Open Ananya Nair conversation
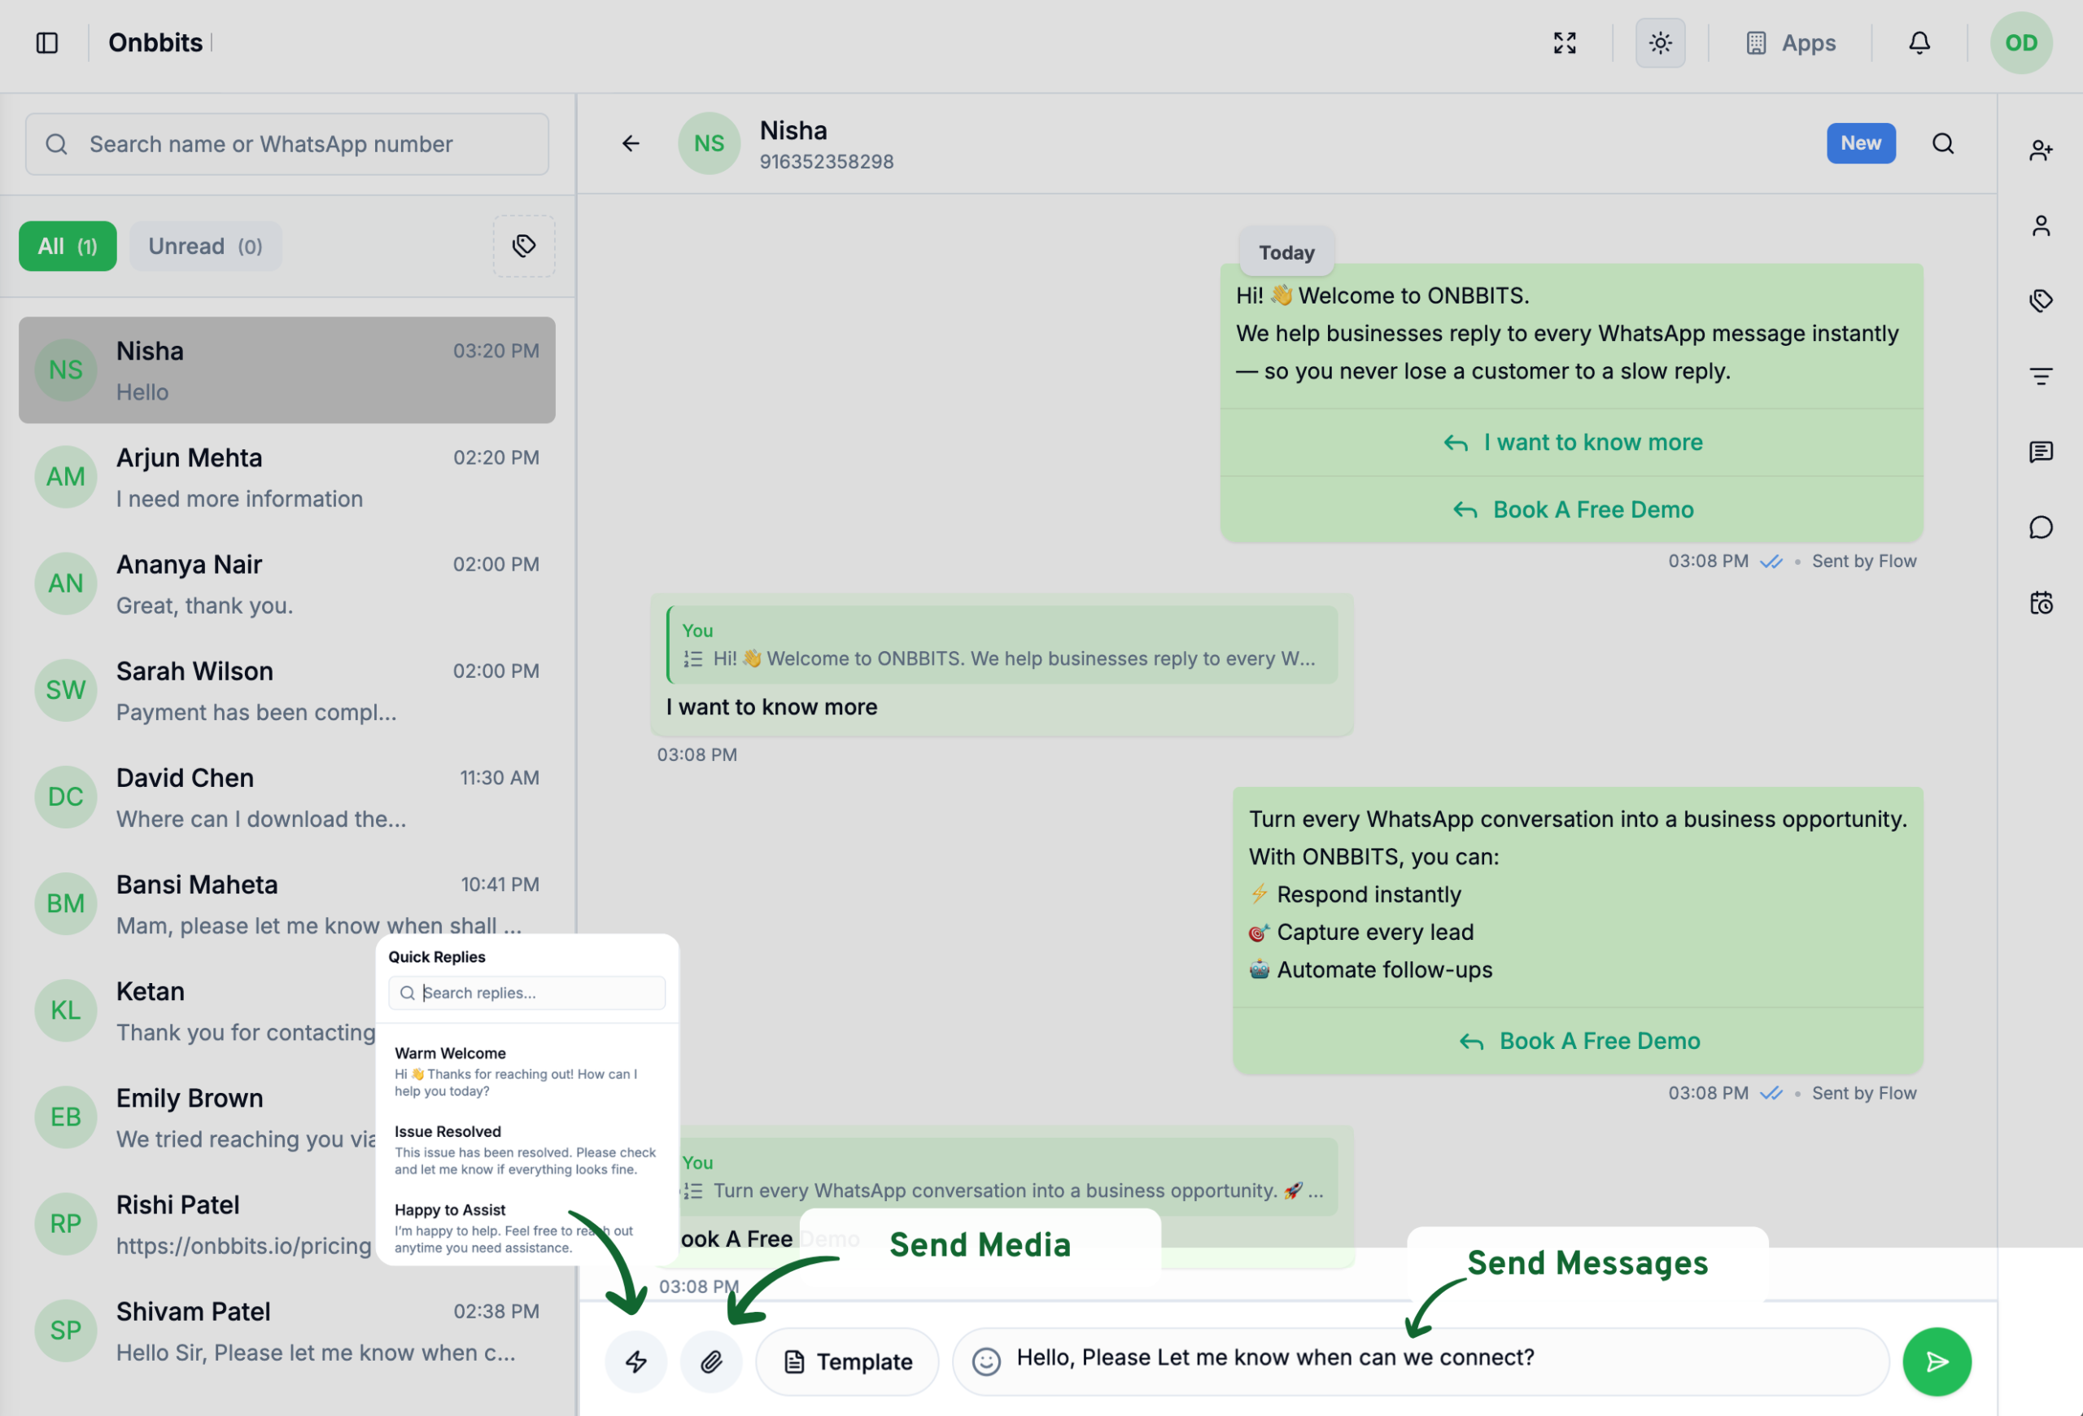The height and width of the screenshot is (1416, 2083). 286,583
